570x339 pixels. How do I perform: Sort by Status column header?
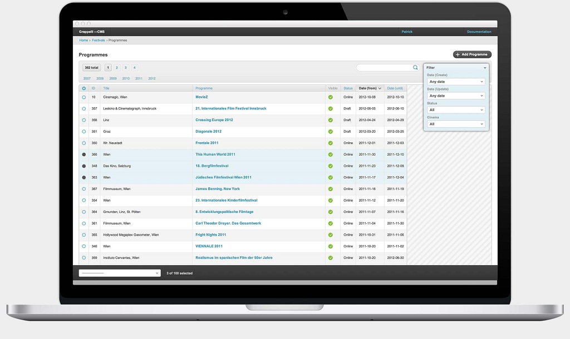(x=348, y=88)
